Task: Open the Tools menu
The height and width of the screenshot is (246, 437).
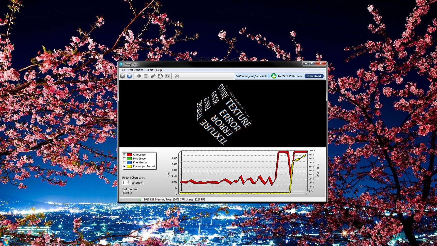Action: pyautogui.click(x=150, y=70)
